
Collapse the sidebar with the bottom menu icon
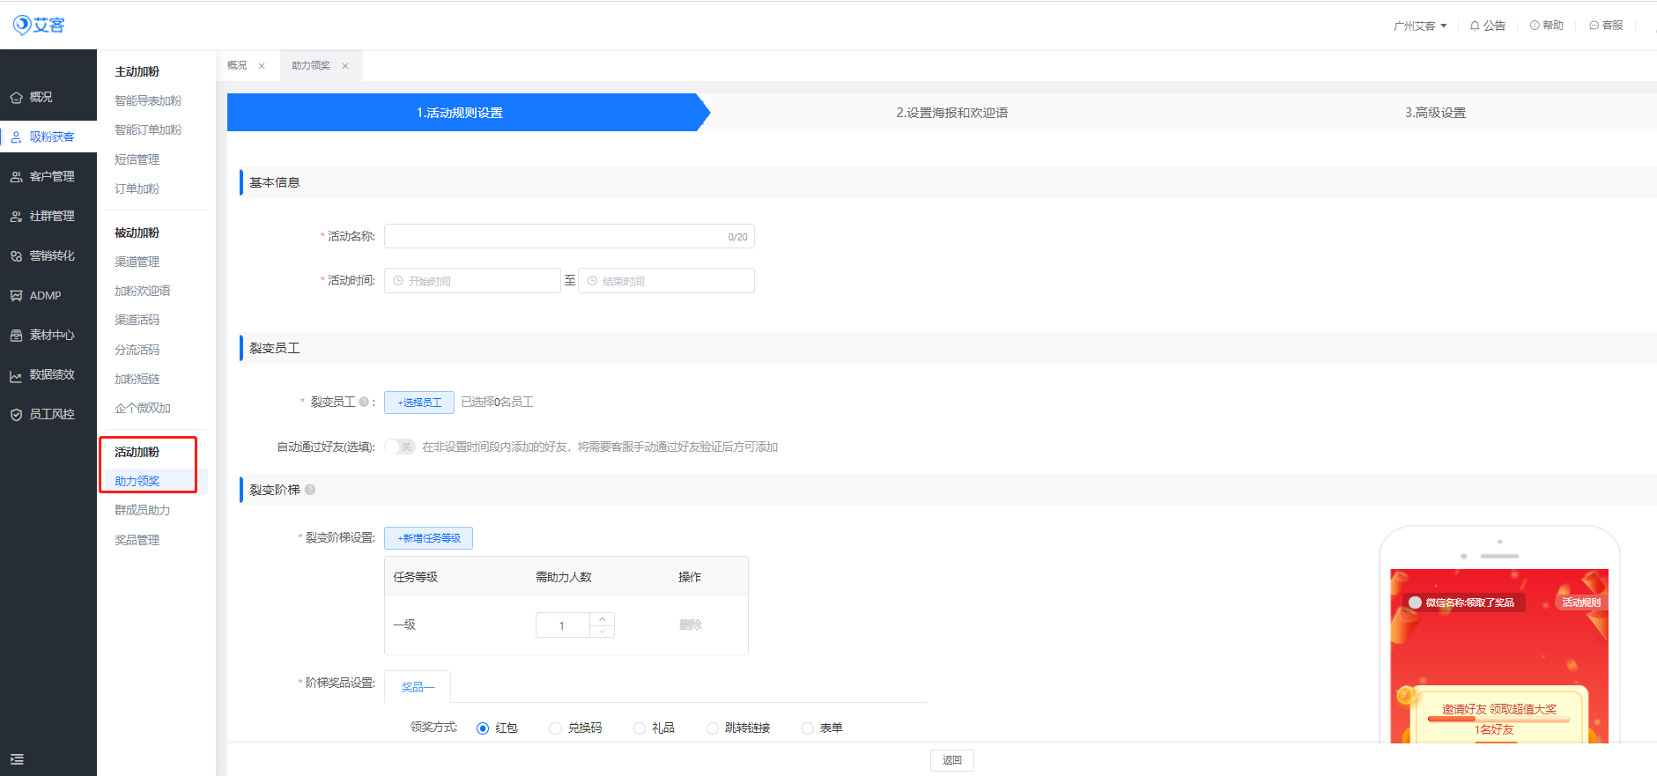pyautogui.click(x=17, y=759)
